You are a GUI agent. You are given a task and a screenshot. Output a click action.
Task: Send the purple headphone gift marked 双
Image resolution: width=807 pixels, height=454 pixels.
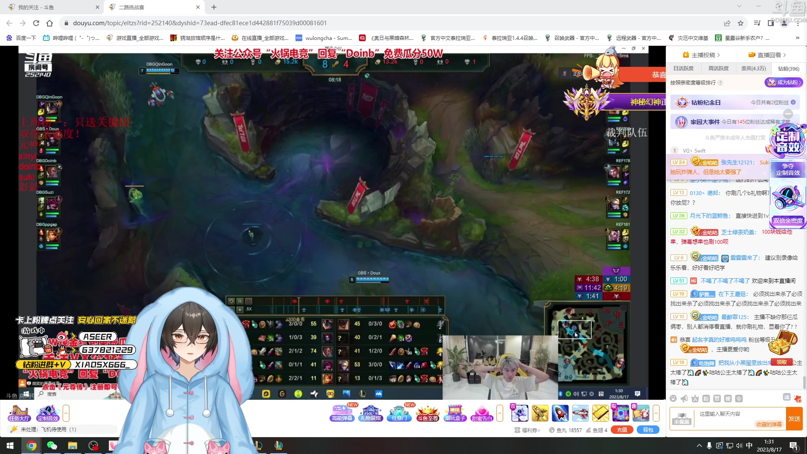[520, 413]
